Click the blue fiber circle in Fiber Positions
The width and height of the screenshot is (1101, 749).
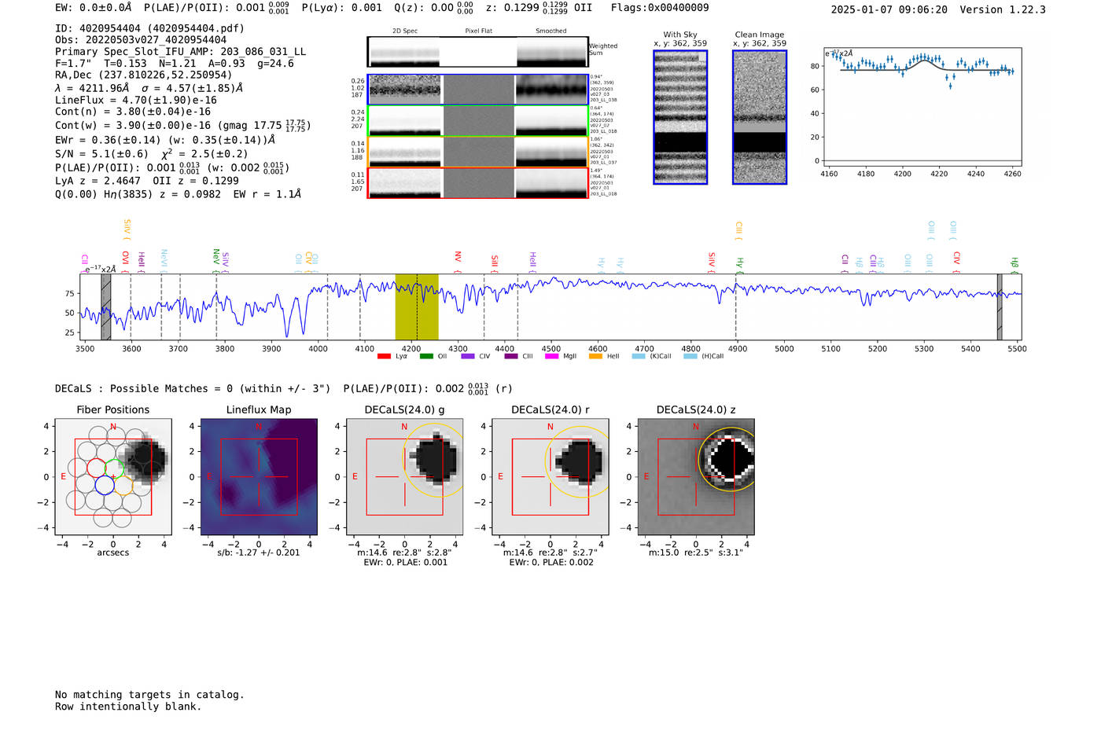tap(104, 485)
